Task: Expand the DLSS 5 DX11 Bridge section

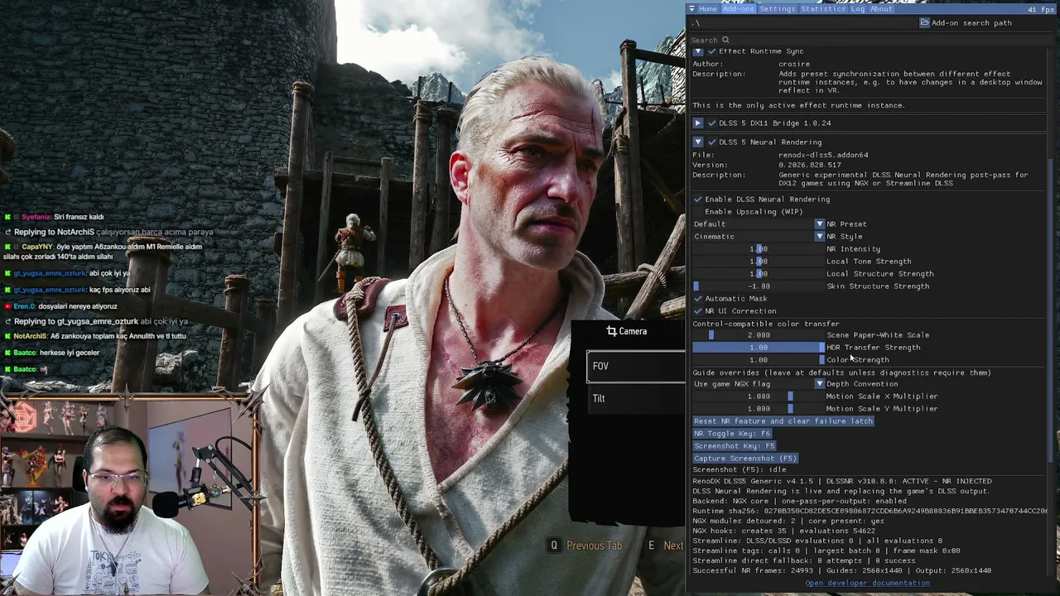Action: pos(697,123)
